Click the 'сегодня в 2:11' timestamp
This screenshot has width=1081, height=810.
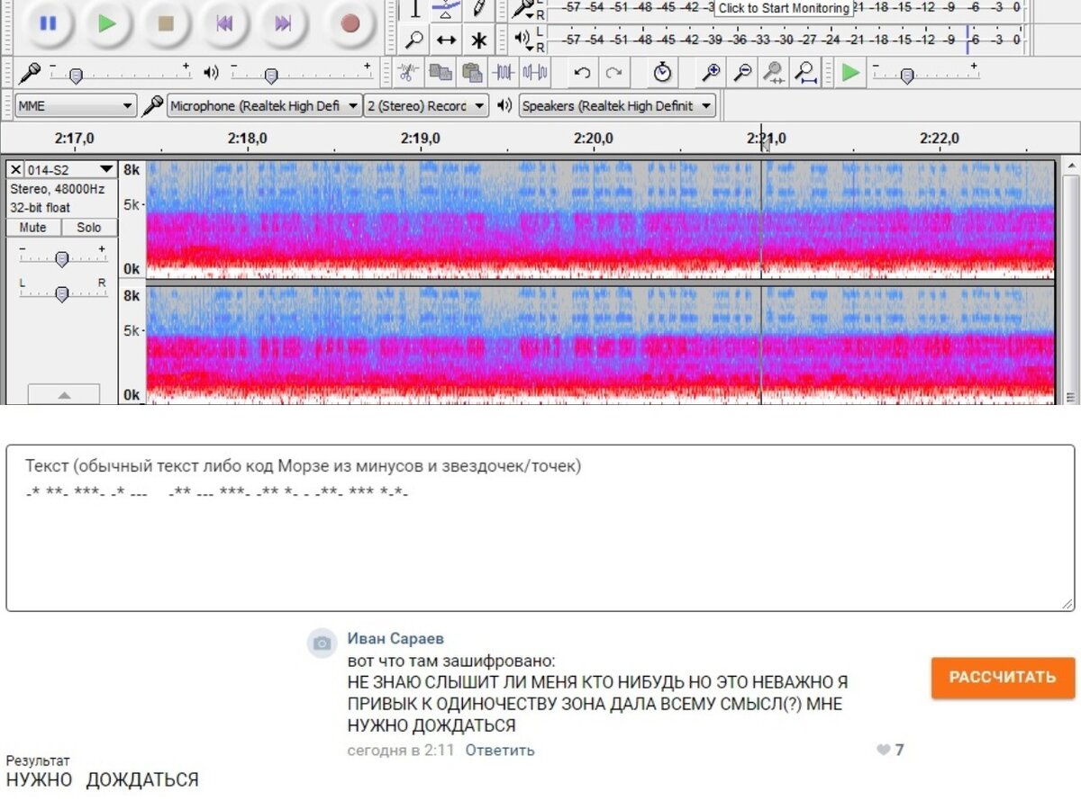(401, 750)
